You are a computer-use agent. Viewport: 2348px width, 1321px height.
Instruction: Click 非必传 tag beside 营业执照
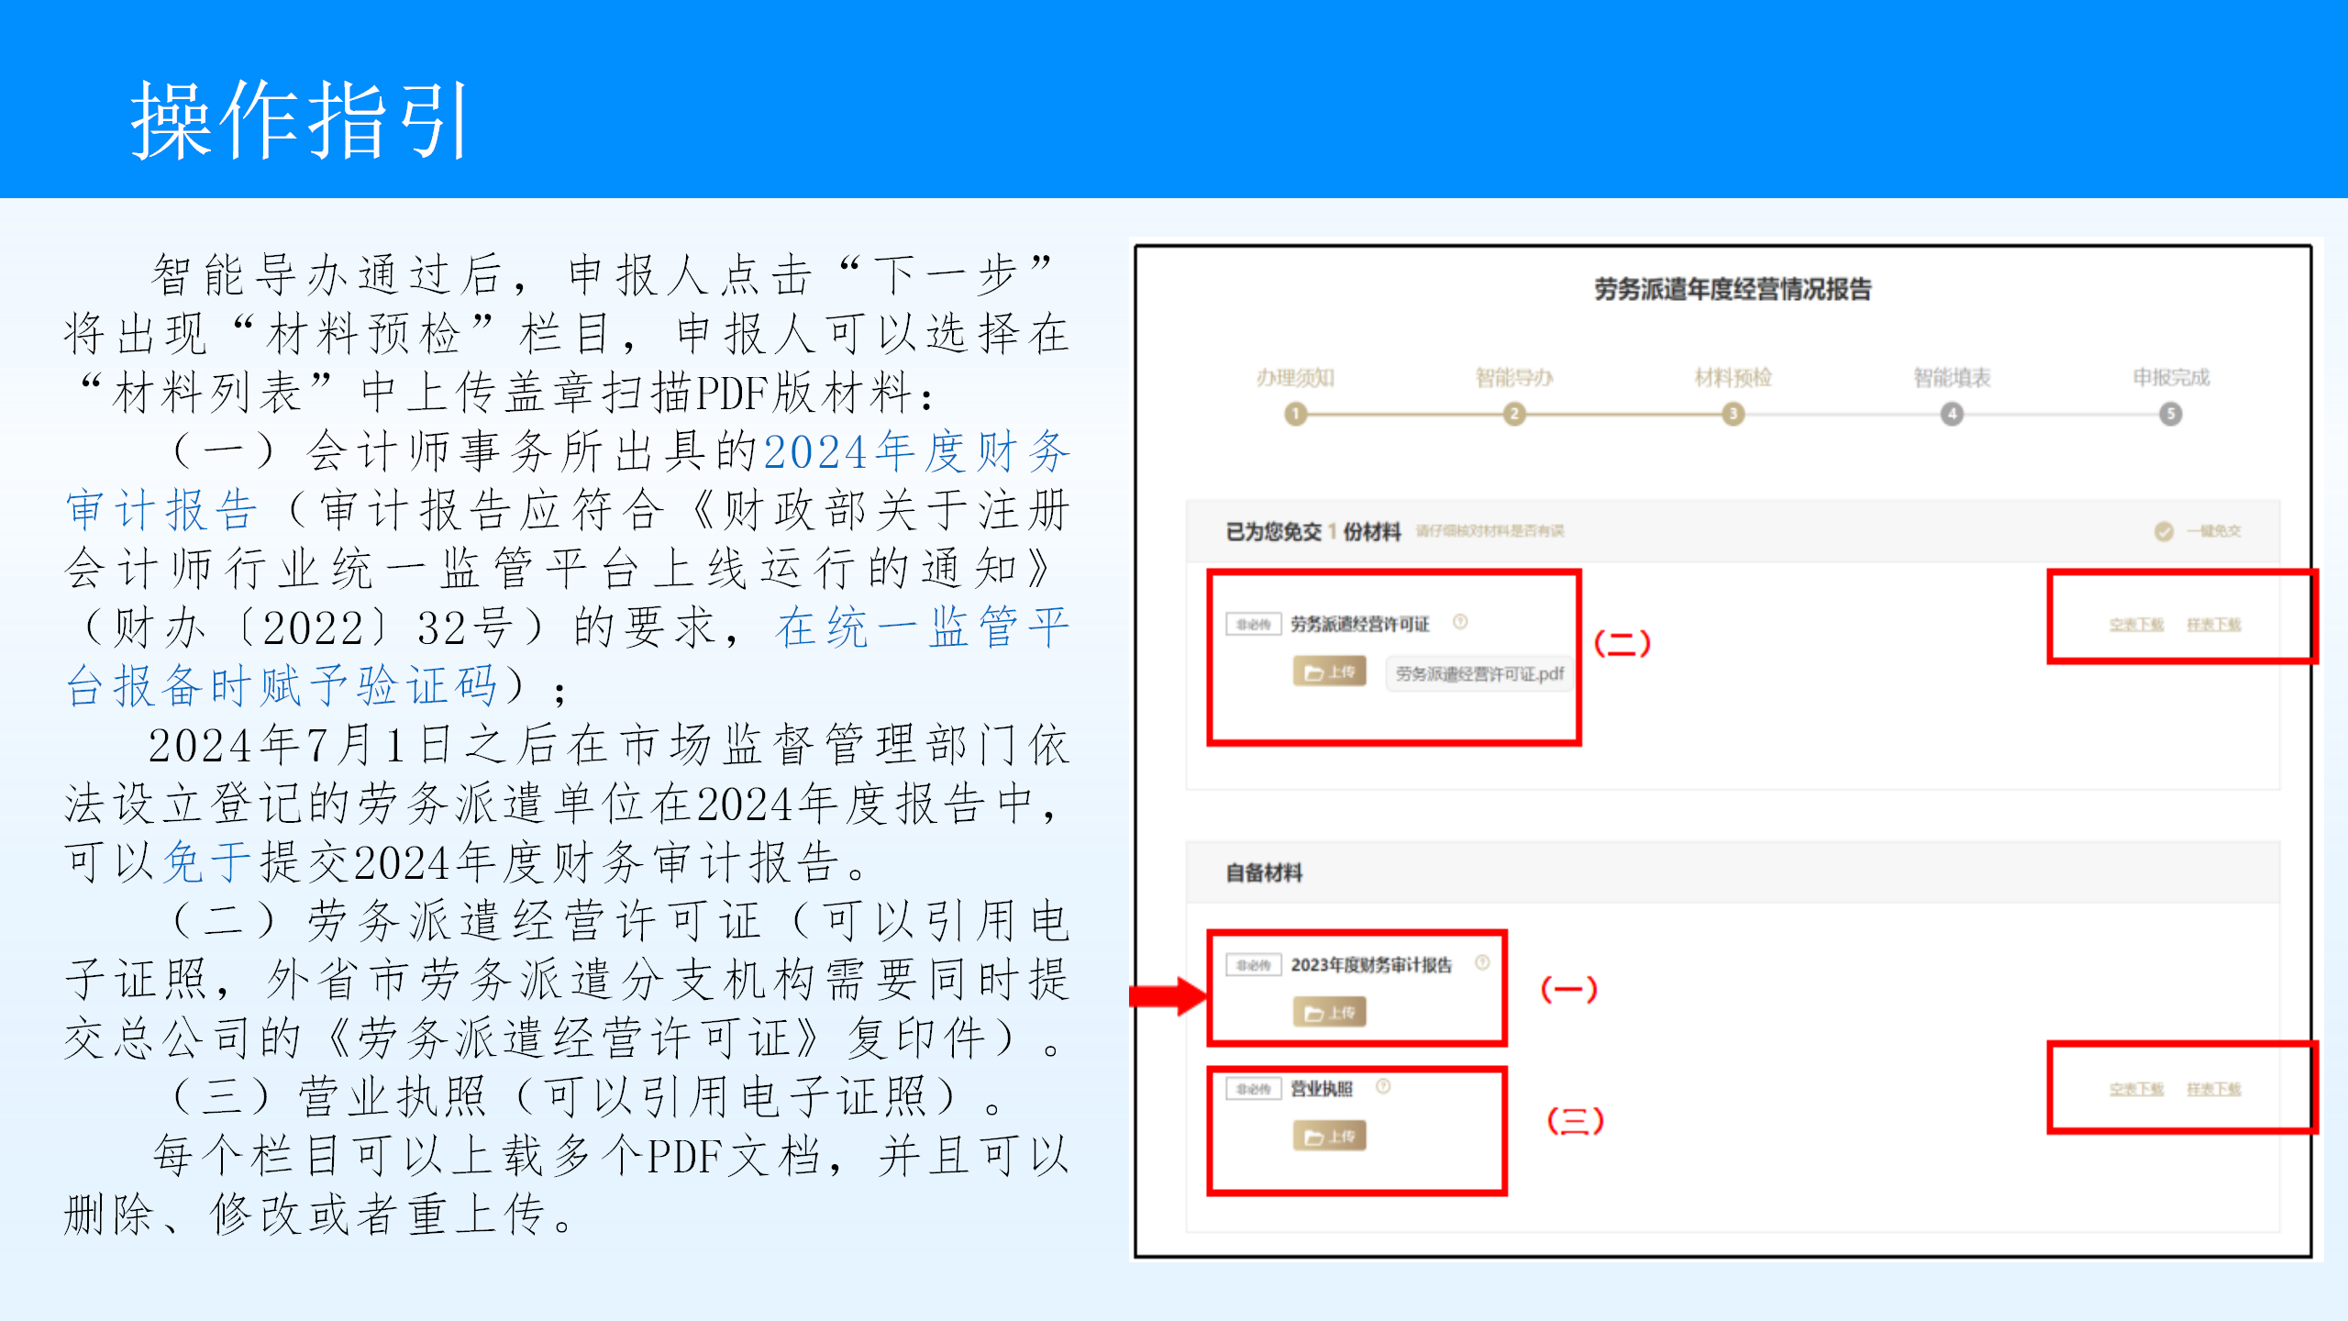1253,1089
